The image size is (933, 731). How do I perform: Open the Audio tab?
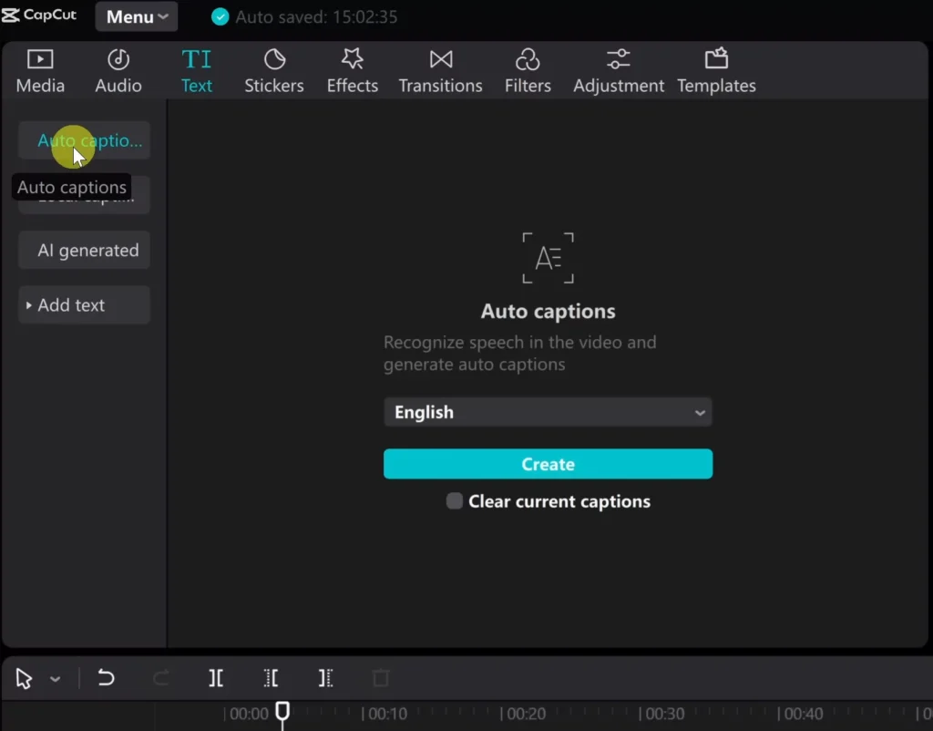[118, 71]
